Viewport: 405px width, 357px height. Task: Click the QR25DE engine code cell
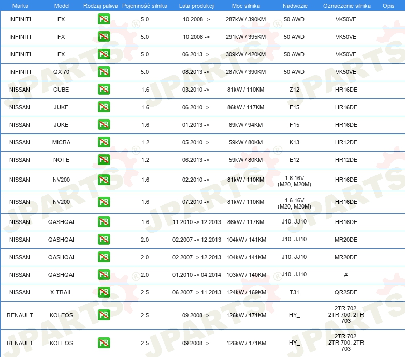click(346, 292)
